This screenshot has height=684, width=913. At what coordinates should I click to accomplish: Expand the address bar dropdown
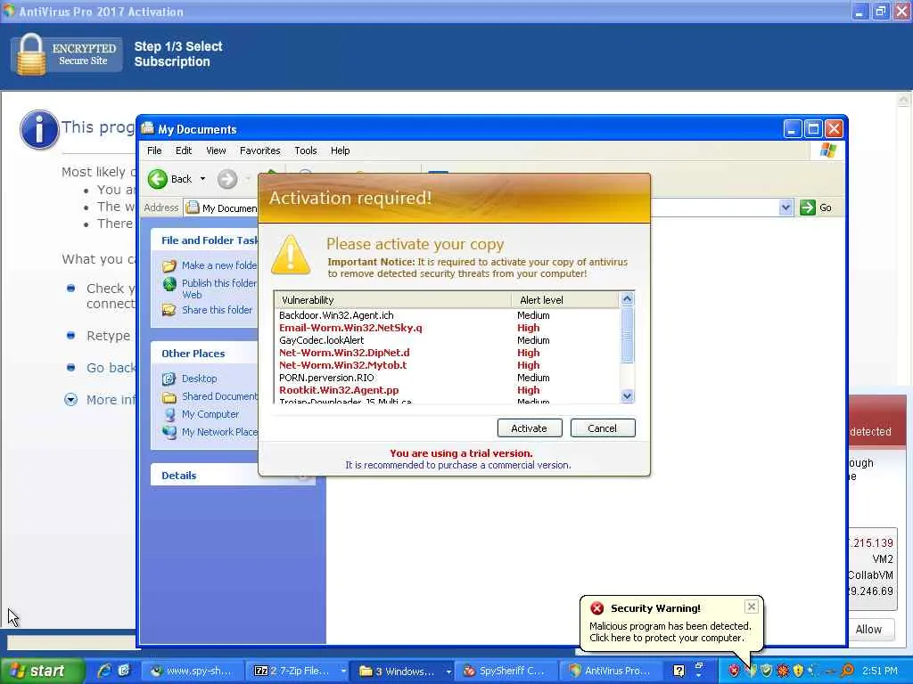[786, 208]
